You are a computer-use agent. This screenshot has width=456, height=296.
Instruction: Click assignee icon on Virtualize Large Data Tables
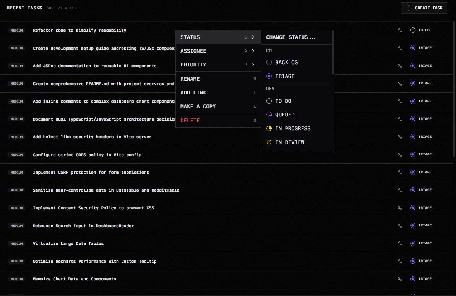coord(400,243)
